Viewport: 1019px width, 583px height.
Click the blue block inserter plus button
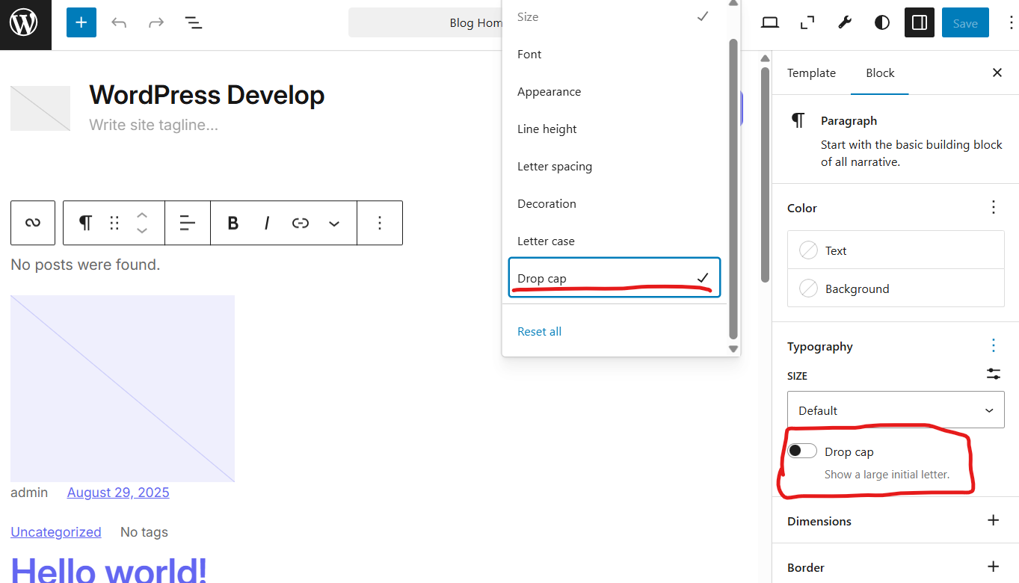pos(81,22)
